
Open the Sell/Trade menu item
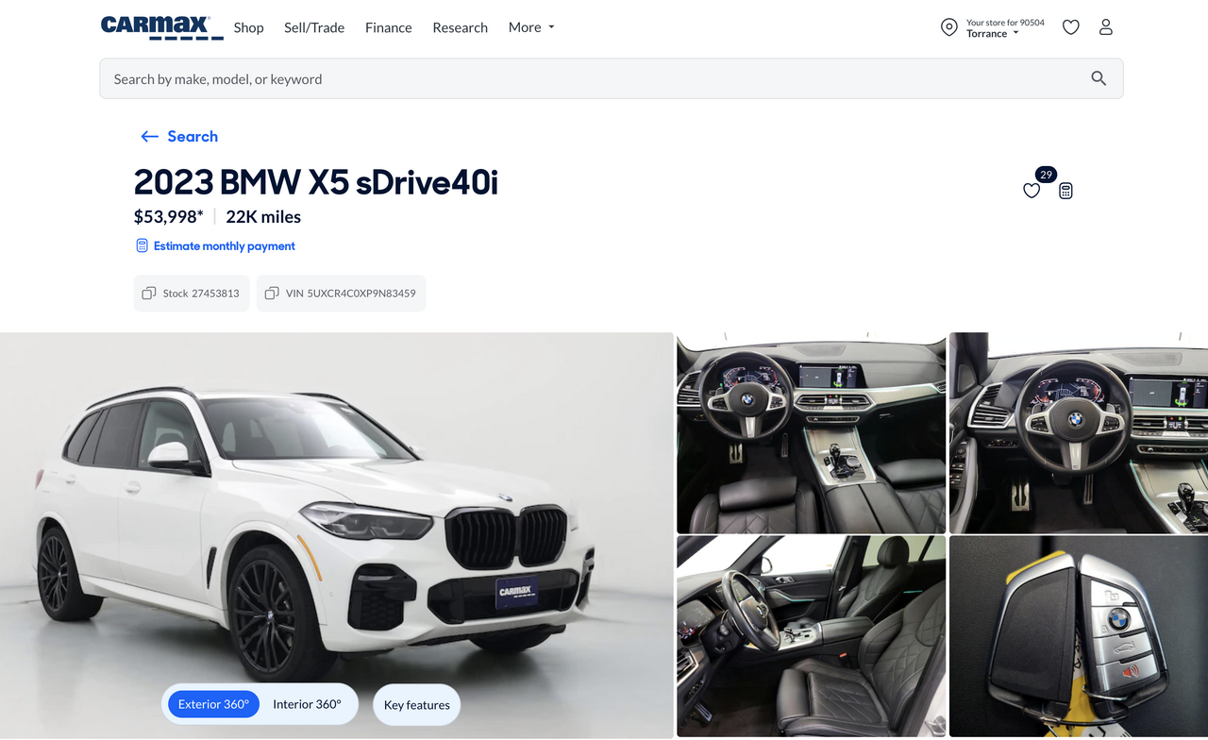point(314,27)
